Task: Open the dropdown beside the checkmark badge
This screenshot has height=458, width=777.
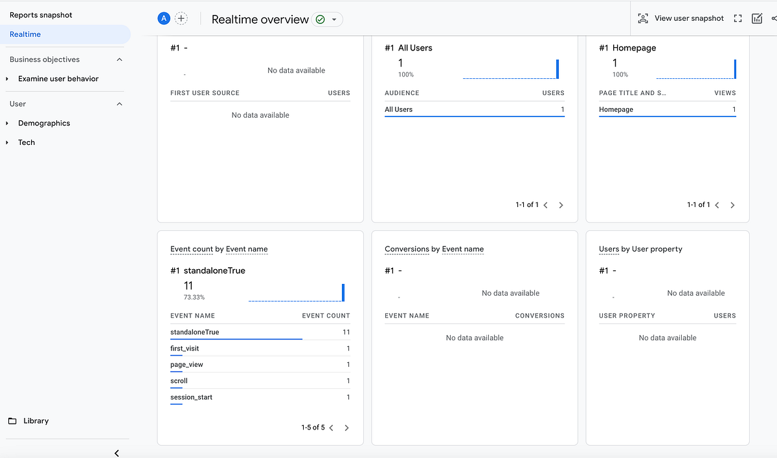Action: 335,19
